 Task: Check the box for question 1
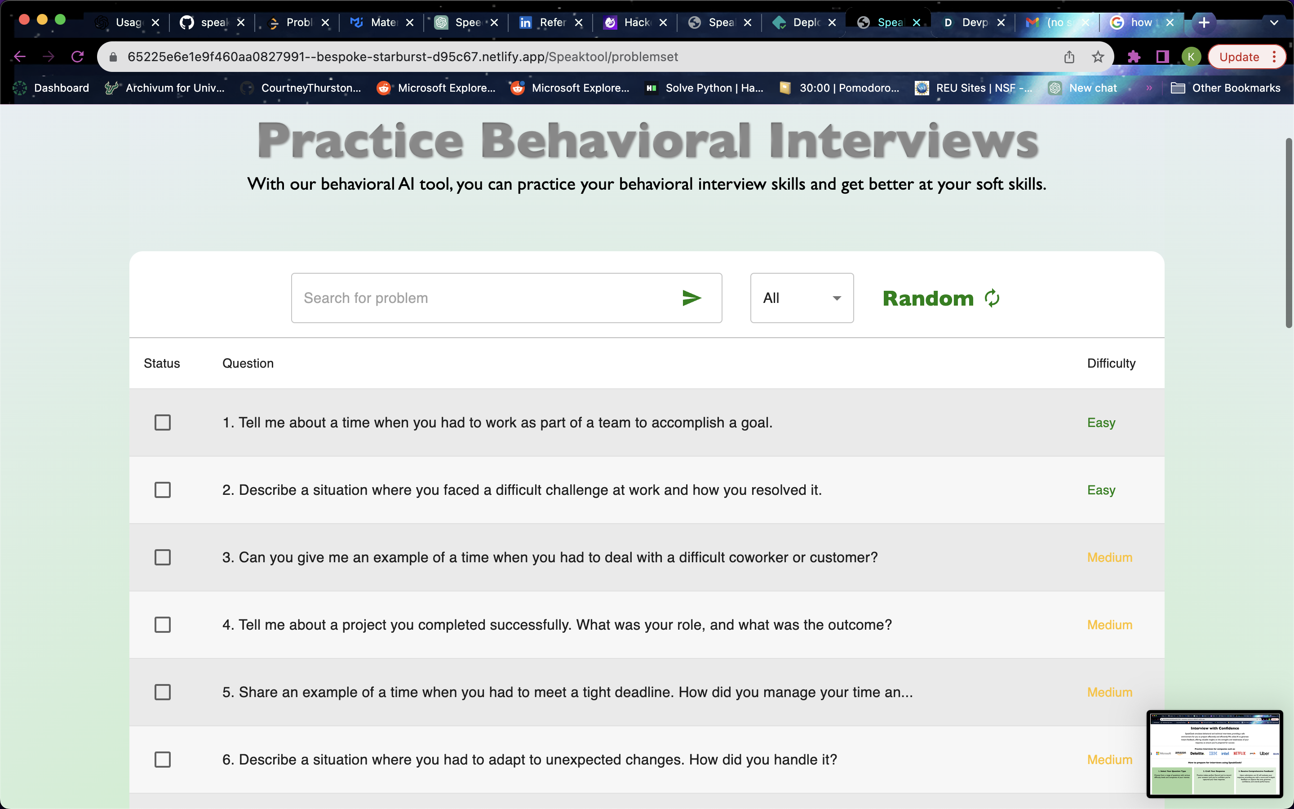click(x=163, y=422)
